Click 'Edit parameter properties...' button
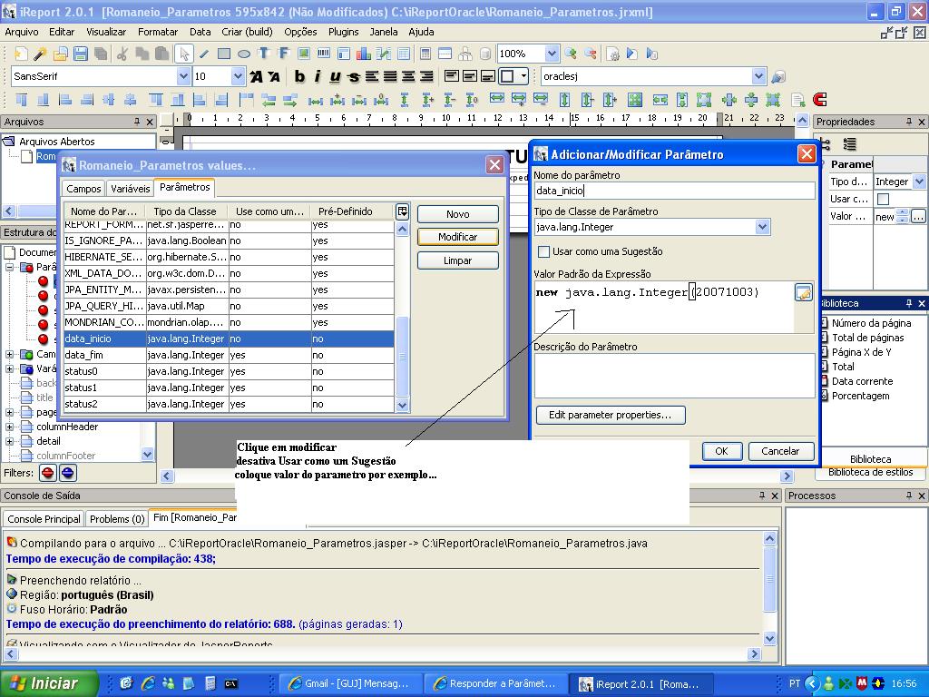The image size is (929, 697). (611, 415)
